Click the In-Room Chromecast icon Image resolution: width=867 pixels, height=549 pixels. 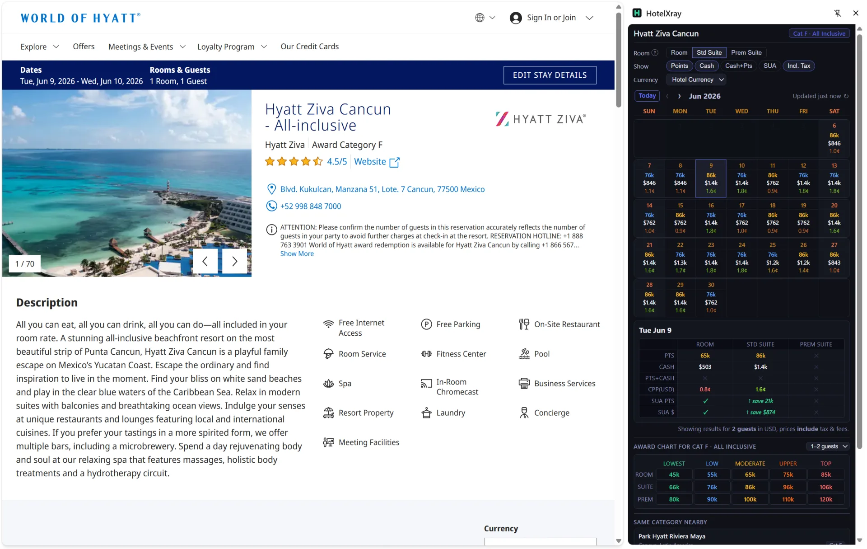426,384
